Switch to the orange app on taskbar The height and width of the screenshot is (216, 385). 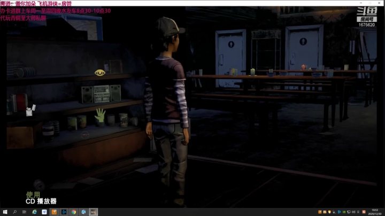point(54,212)
